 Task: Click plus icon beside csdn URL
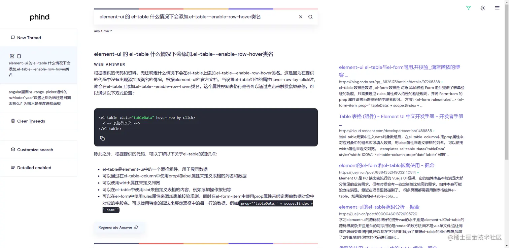tap(442, 82)
